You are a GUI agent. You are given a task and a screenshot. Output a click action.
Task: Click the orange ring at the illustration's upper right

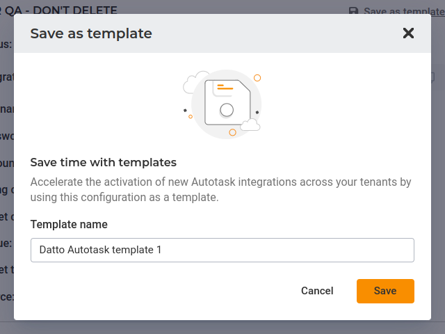[x=257, y=78]
